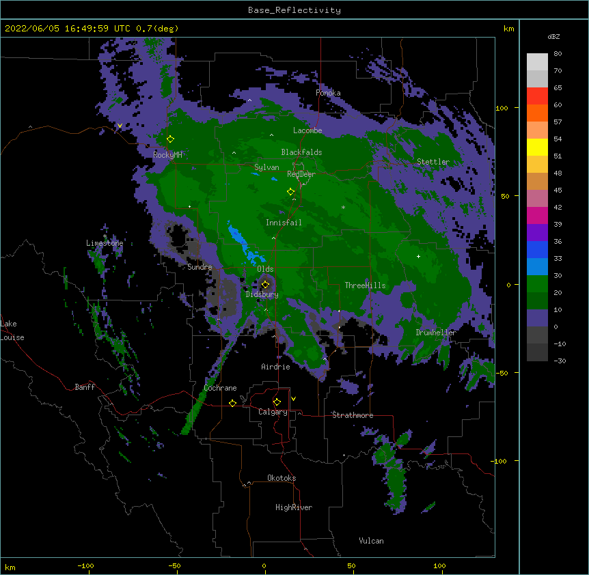Click the dBZ legend heading

(553, 36)
